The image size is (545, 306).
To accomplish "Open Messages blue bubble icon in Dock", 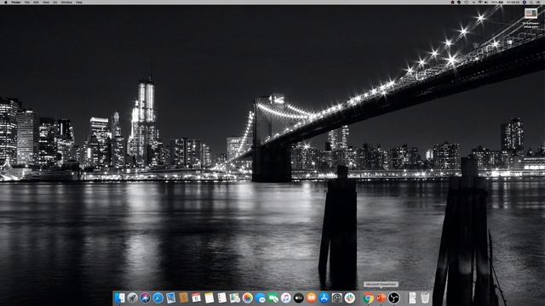I will coord(260,297).
